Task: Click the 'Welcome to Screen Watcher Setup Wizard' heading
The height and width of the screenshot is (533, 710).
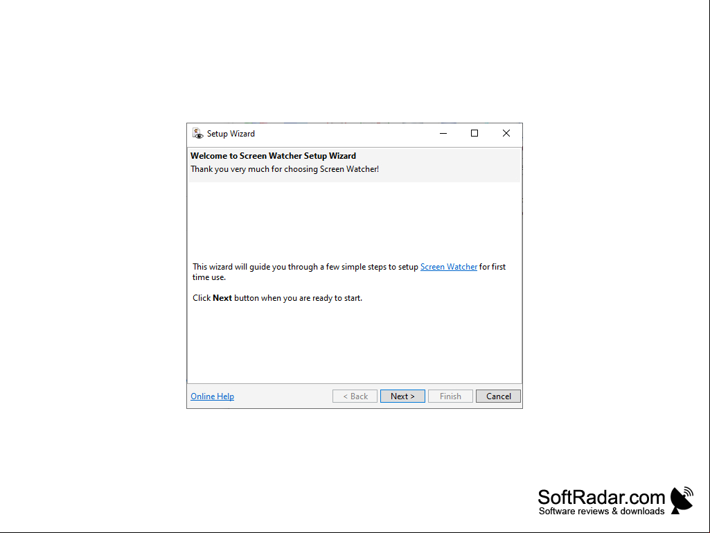Action: coord(273,156)
